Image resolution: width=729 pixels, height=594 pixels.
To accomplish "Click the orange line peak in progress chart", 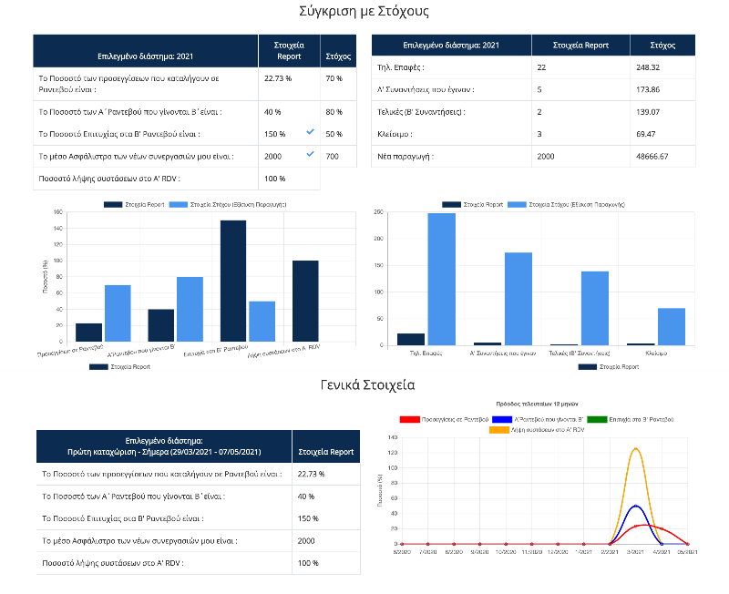I will click(635, 448).
